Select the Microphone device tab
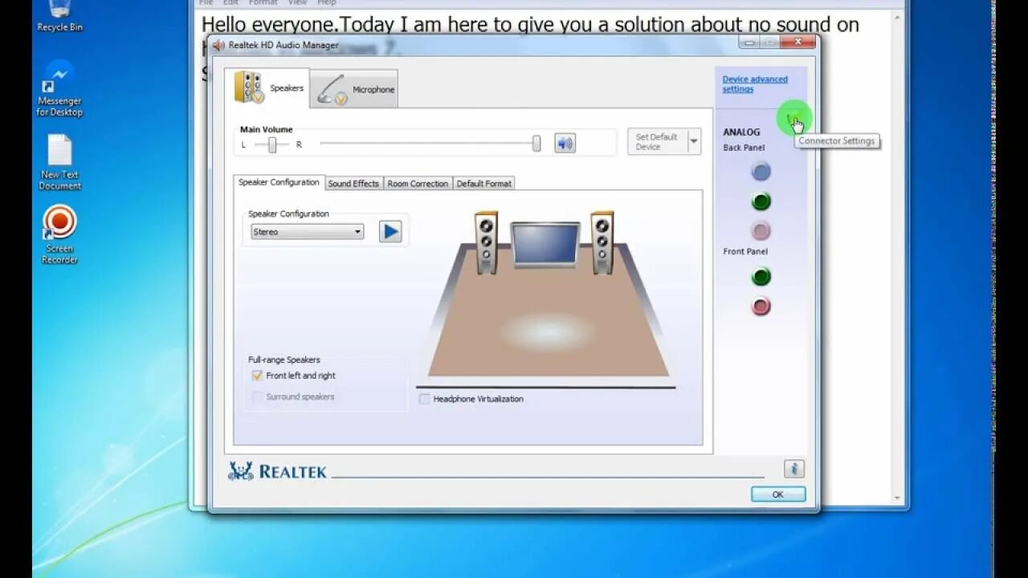1028x578 pixels. pyautogui.click(x=354, y=89)
